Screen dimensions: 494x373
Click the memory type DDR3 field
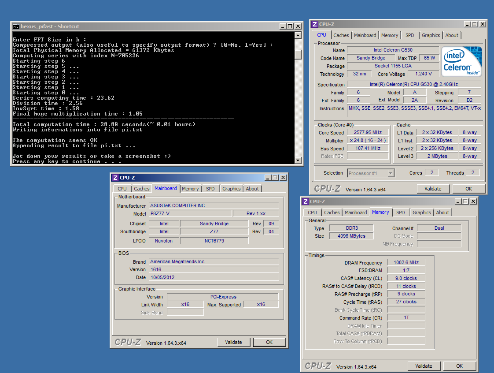coord(351,228)
